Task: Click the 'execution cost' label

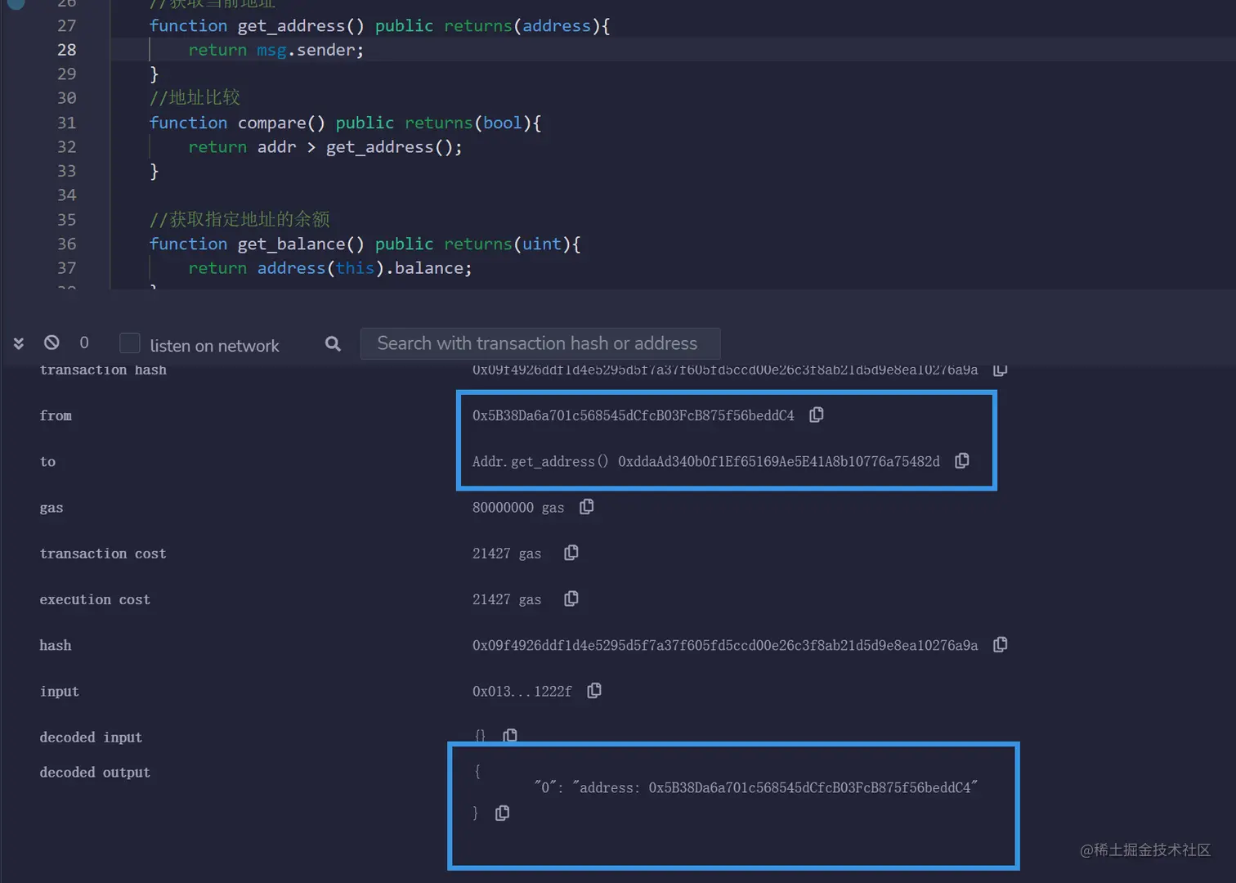Action: [x=95, y=599]
